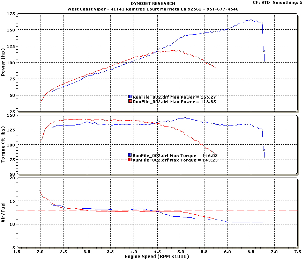This screenshot has height=259, width=306.
Task: Click the Air/Fuel axis label
Action: click(x=3, y=212)
